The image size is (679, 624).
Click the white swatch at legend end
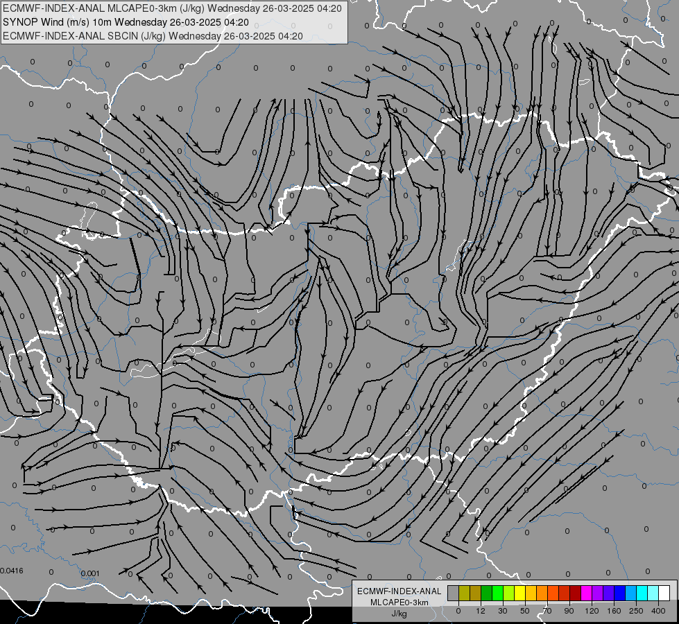[x=664, y=593]
